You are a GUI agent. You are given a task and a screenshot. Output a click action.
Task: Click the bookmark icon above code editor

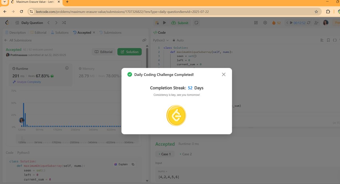(328, 40)
